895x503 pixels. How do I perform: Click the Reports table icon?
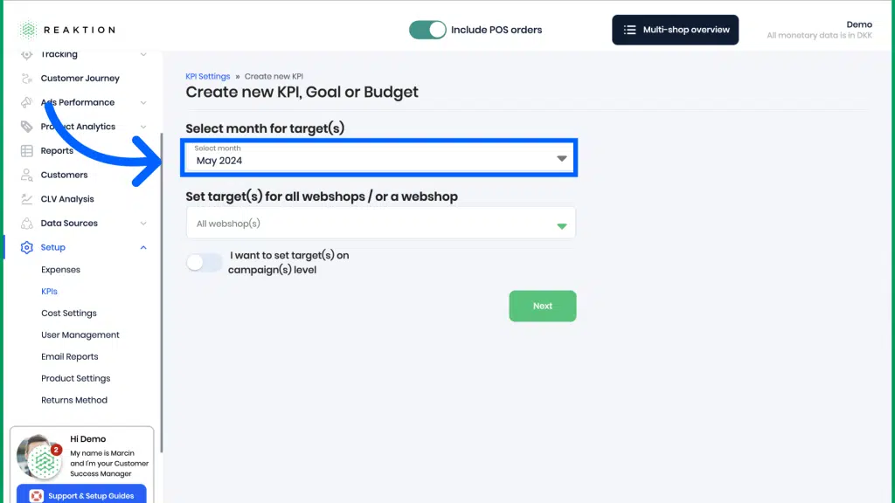(x=27, y=150)
